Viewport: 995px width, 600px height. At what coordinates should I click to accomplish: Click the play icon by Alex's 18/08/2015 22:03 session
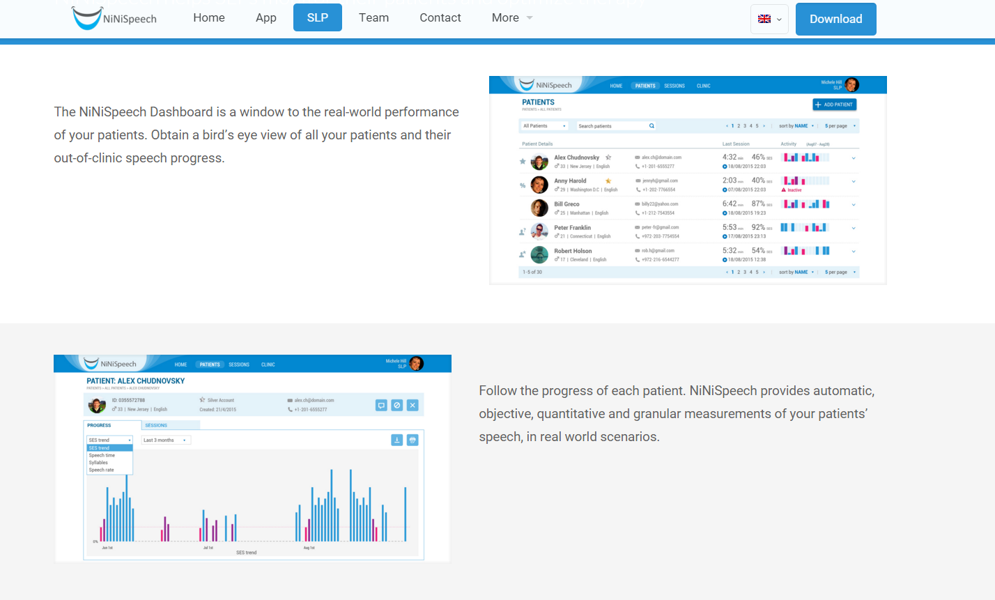click(725, 167)
